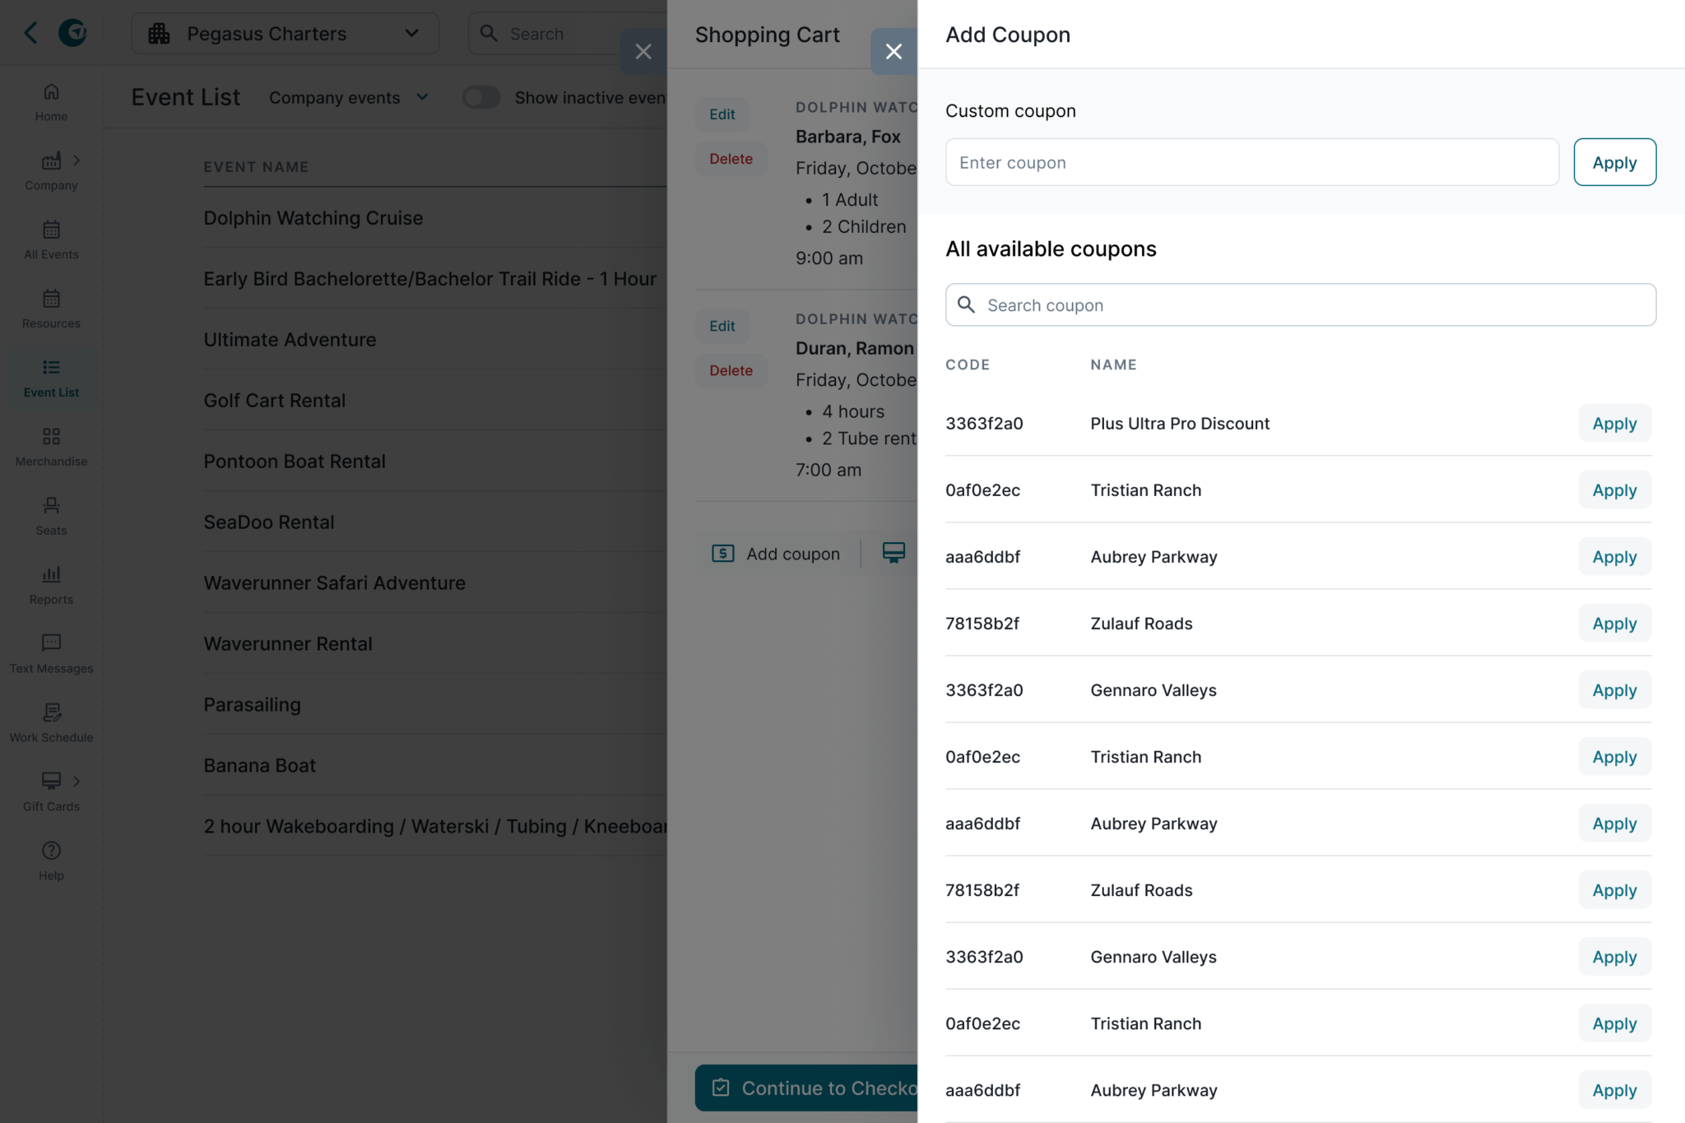This screenshot has width=1685, height=1123.
Task: Open Text Messages from sidebar
Action: 51,654
